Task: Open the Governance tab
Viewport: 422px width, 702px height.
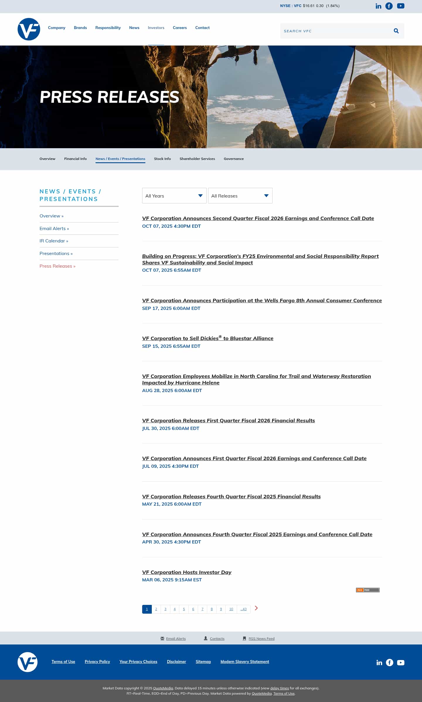Action: pos(234,159)
